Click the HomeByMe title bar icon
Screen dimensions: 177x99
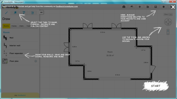point(2,2)
